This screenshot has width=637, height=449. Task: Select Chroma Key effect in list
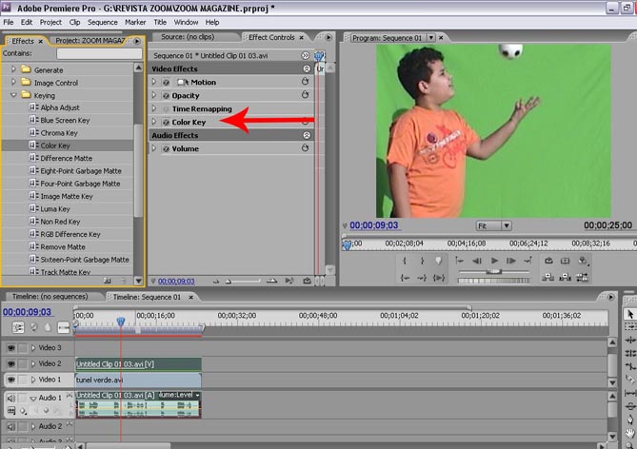click(59, 133)
